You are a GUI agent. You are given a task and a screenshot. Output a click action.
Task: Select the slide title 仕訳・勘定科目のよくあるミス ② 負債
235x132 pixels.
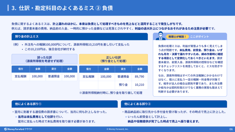tap(66, 8)
